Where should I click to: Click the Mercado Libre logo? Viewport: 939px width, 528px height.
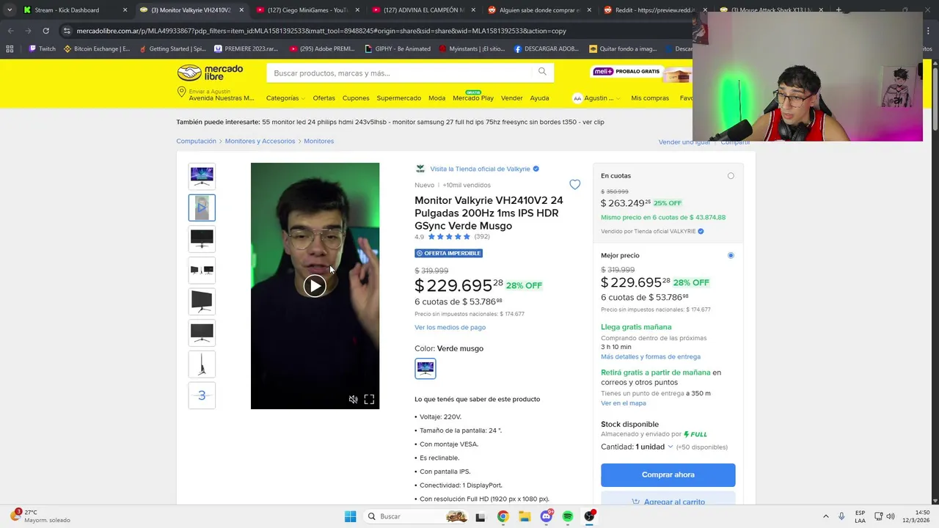pos(210,73)
